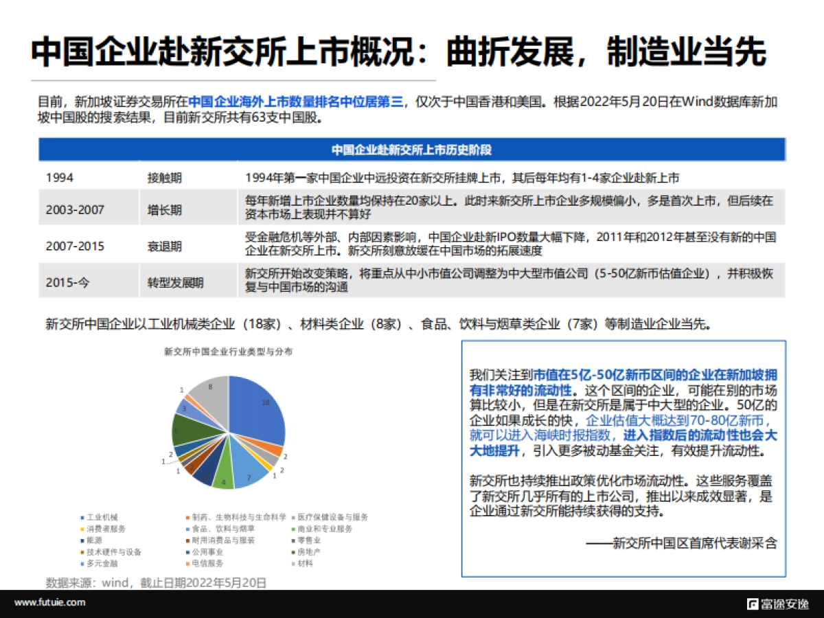Select the 能源 legend marker
824x618 pixels.
pyautogui.click(x=82, y=541)
